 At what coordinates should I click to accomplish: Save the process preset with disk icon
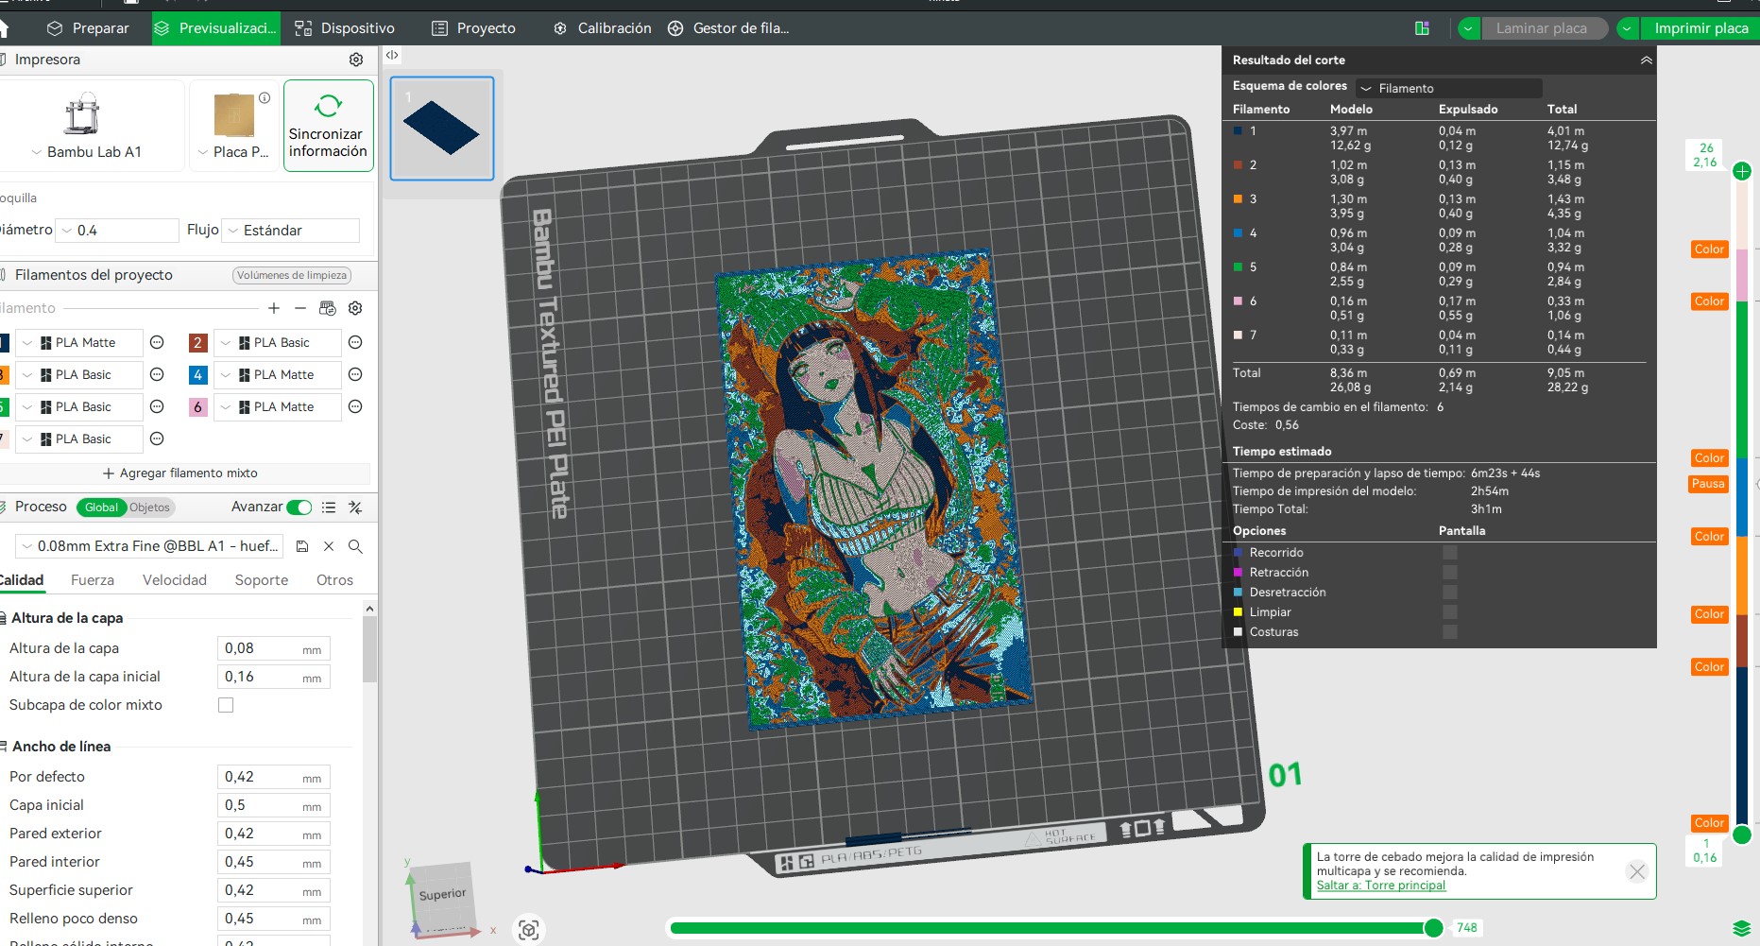[302, 546]
